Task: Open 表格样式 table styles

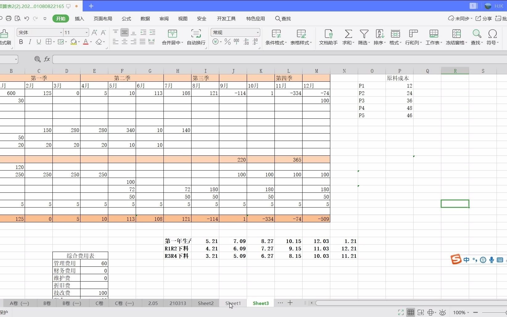Action: (x=301, y=37)
